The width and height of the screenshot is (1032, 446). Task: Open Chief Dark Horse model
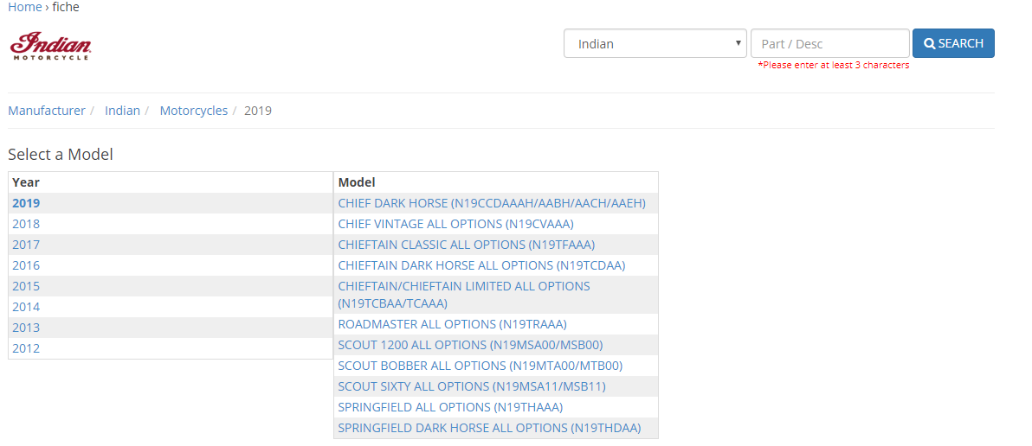coord(492,203)
